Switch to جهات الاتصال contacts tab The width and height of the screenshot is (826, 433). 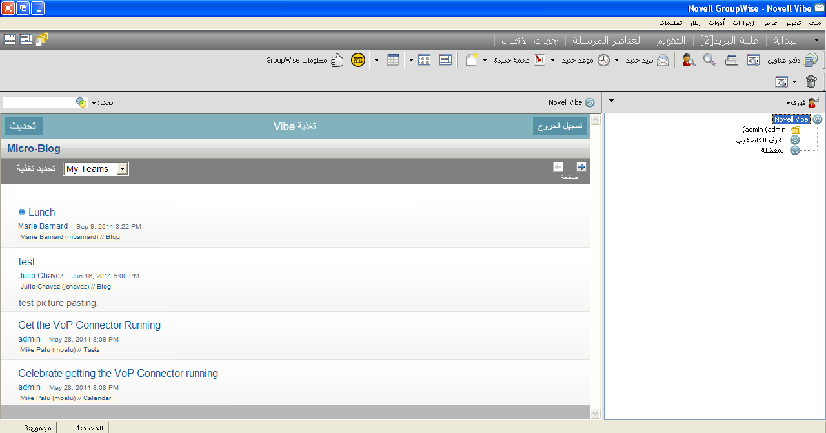530,40
